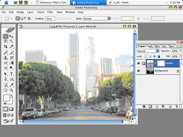Select the Eraser tool
The image size is (183, 137).
pyautogui.click(x=5, y=63)
